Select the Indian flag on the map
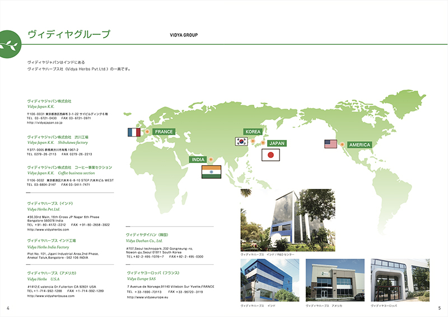The height and width of the screenshot is (317, 448). pos(211,172)
